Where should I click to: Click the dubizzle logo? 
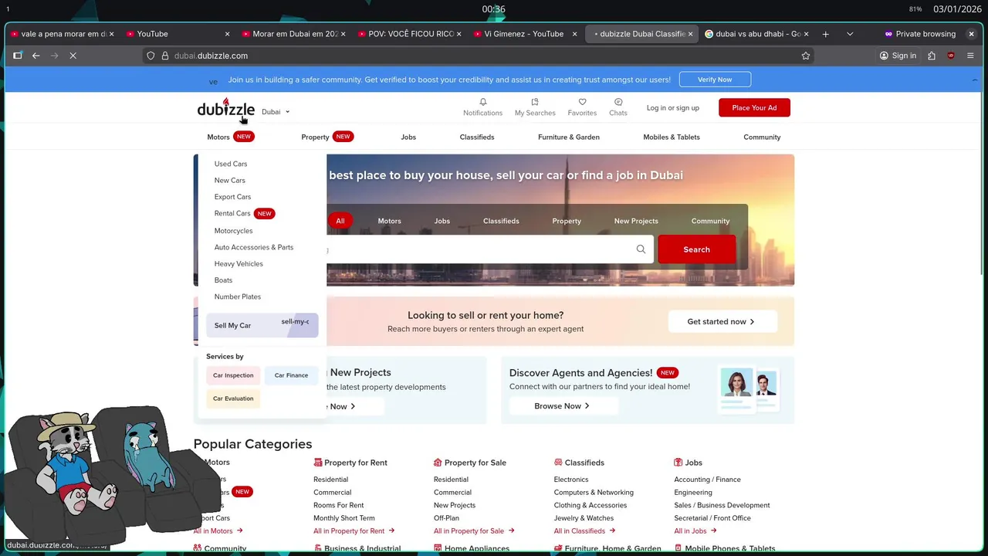click(x=225, y=108)
